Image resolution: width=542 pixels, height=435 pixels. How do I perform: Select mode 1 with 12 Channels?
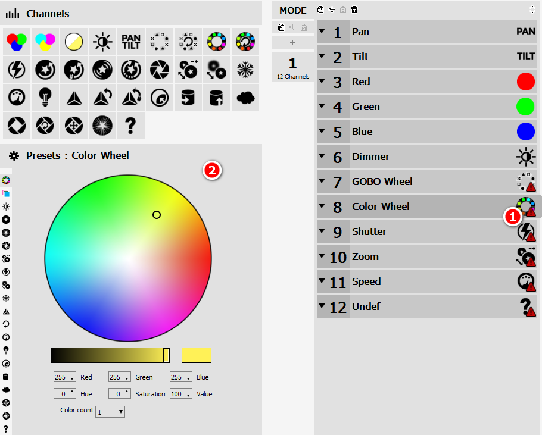pos(292,67)
